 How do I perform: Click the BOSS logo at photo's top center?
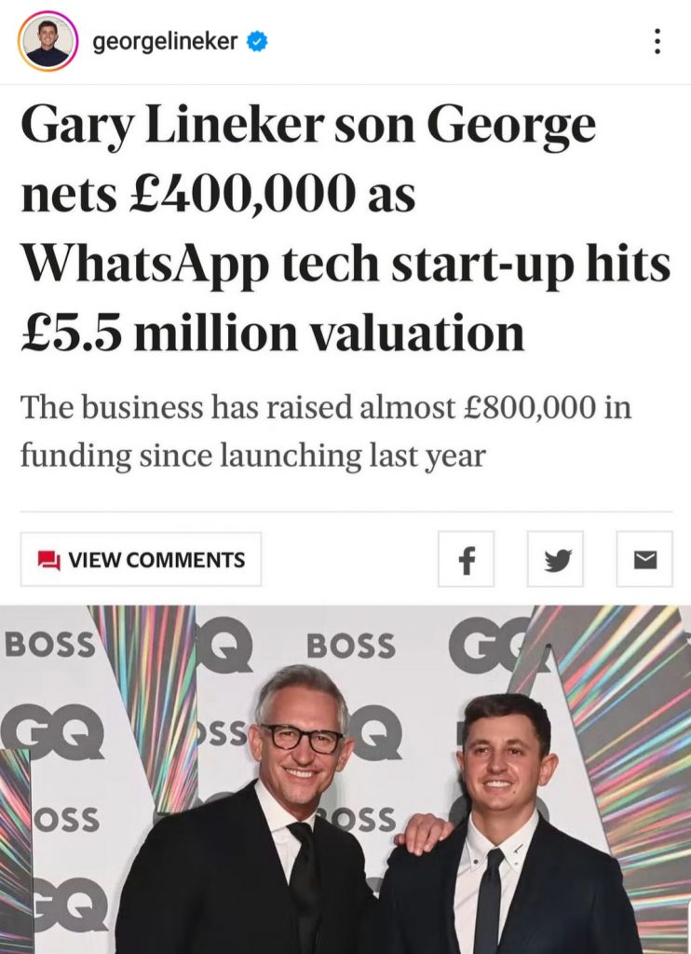350,645
